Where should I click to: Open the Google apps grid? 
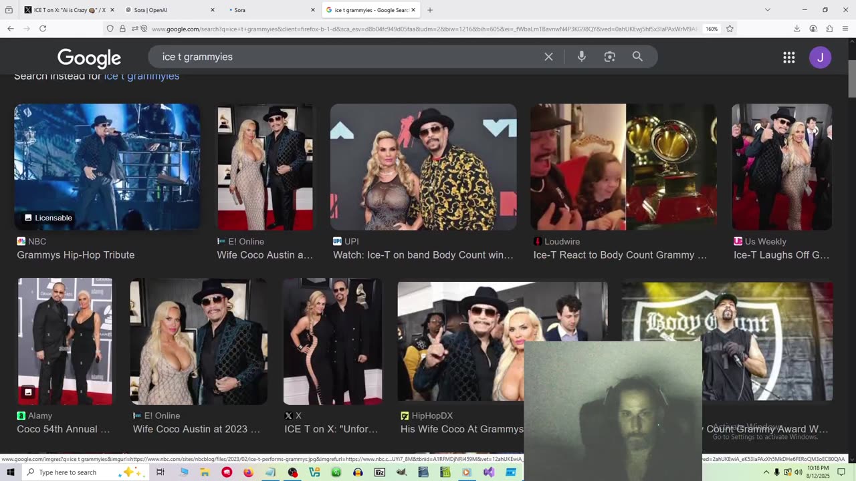pyautogui.click(x=789, y=57)
